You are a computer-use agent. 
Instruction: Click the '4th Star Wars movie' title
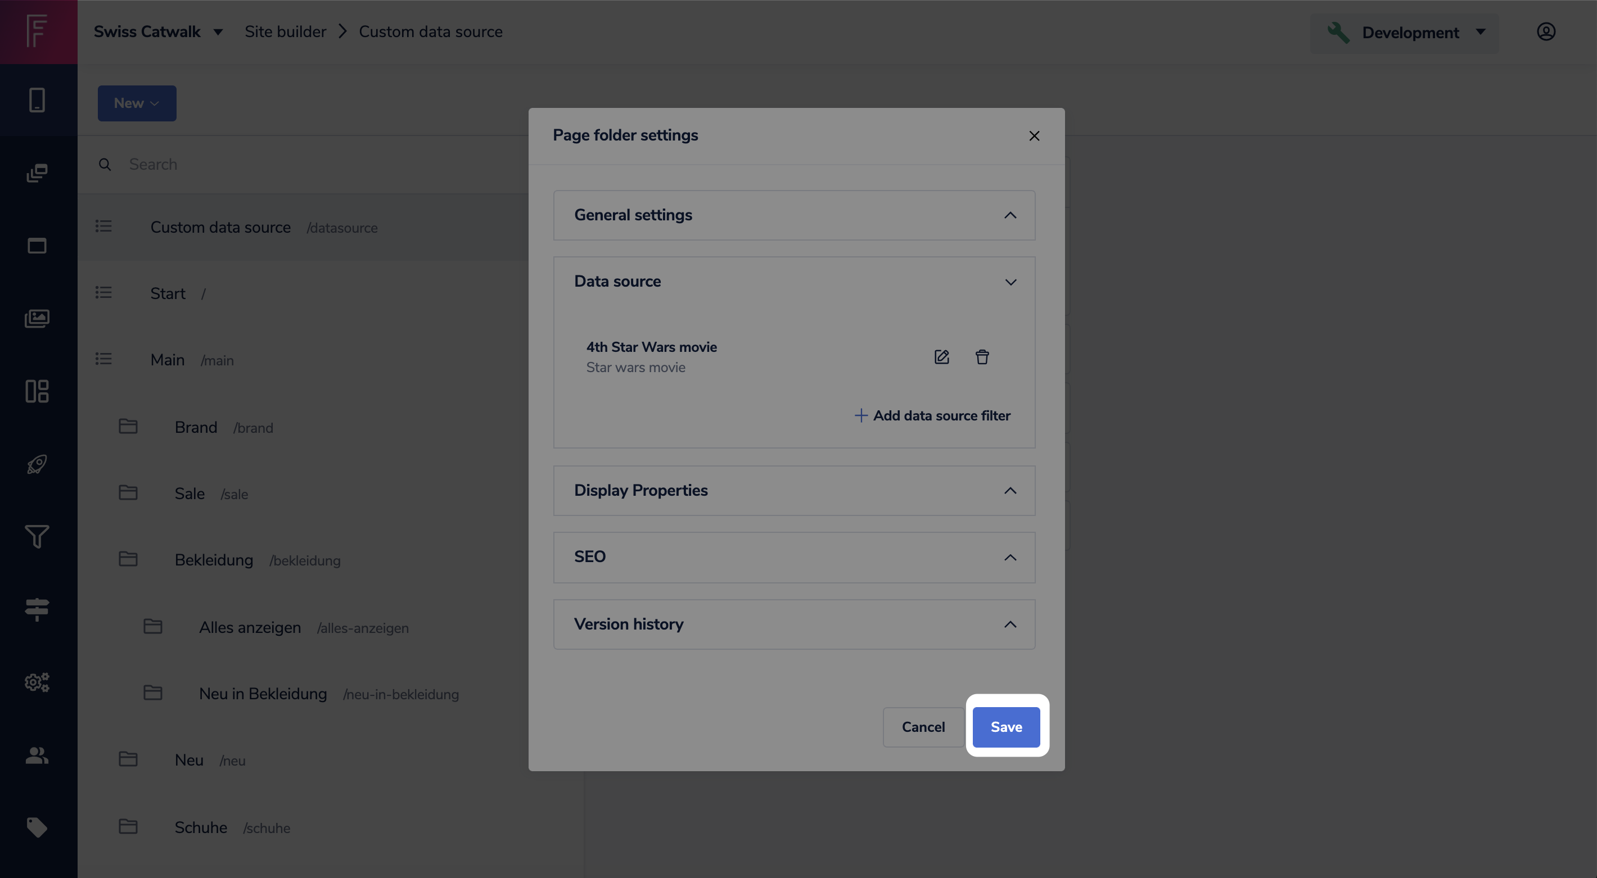652,347
